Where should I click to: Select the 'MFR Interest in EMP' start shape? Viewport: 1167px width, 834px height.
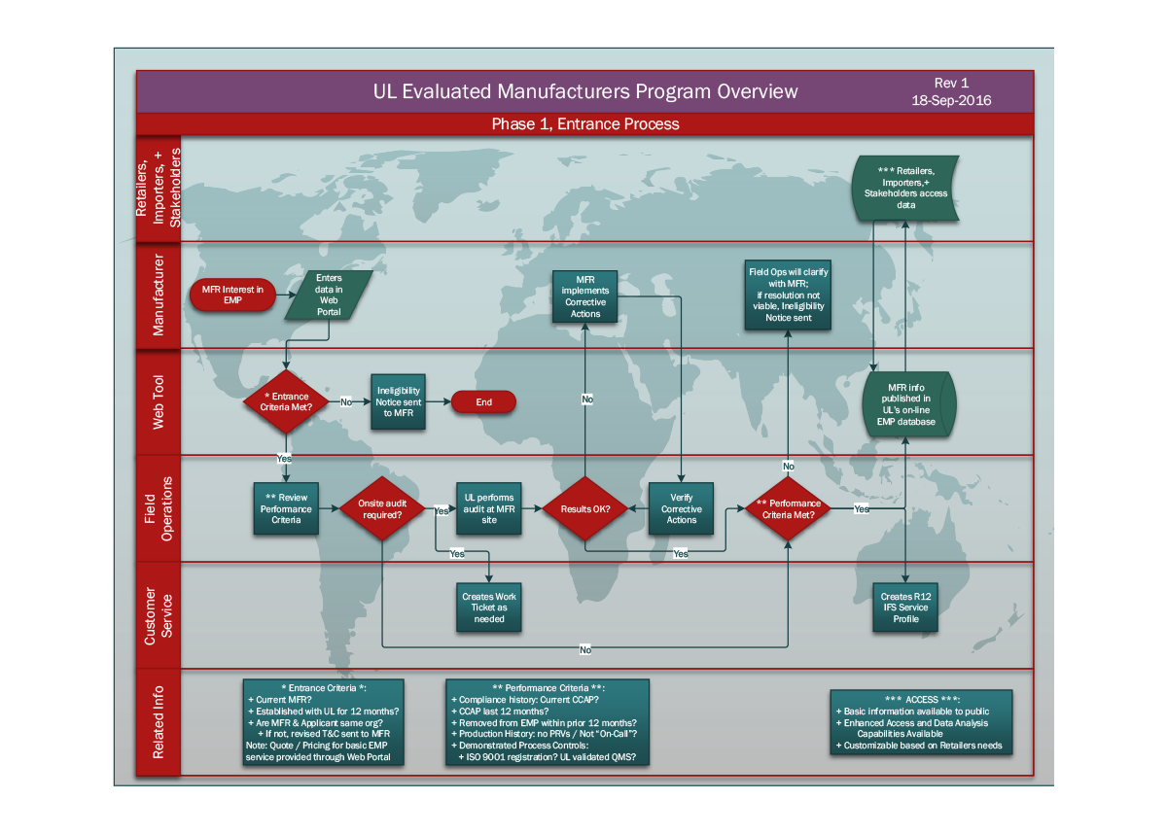(x=232, y=295)
